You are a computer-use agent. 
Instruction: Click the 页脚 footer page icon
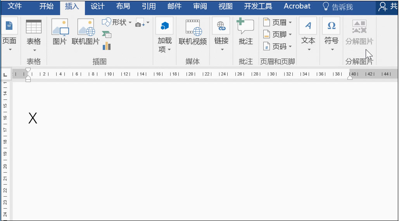[266, 34]
